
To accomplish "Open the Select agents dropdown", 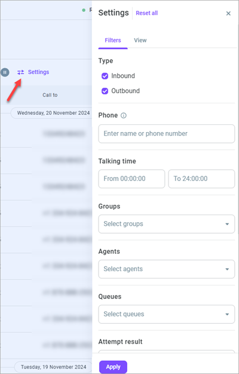I will coord(167,269).
